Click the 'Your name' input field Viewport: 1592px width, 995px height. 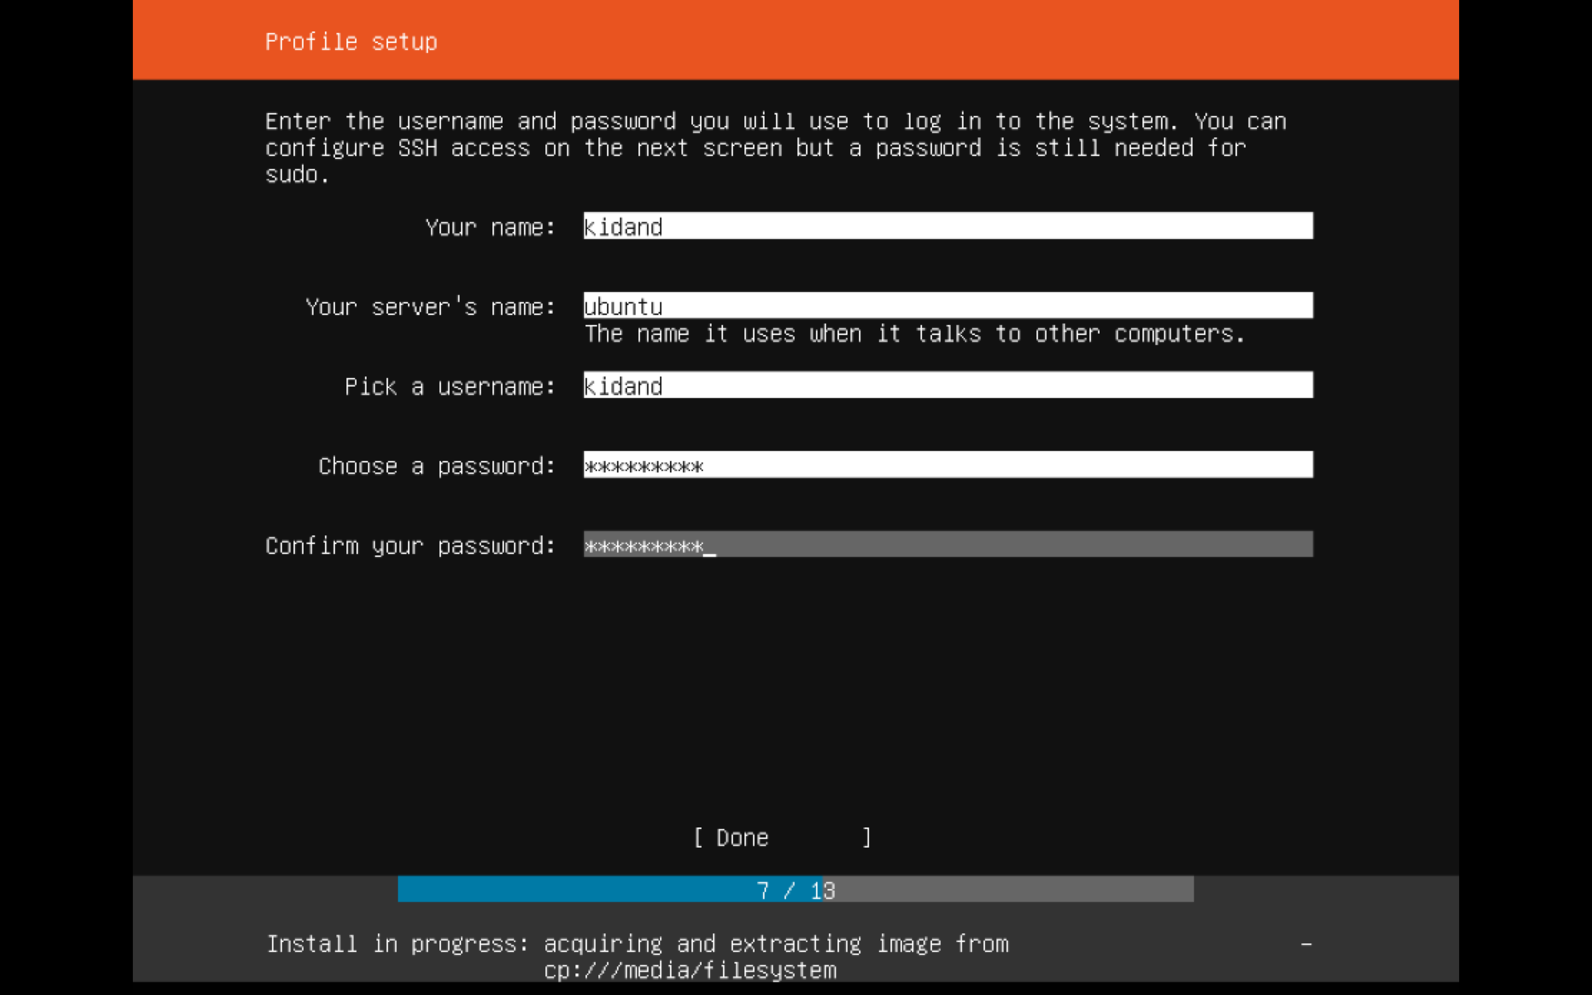point(948,226)
